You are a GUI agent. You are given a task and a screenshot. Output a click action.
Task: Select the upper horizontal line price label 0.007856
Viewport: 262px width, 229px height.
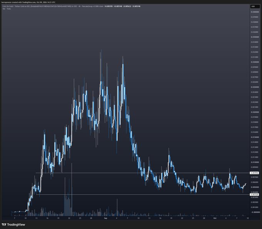point(254,173)
